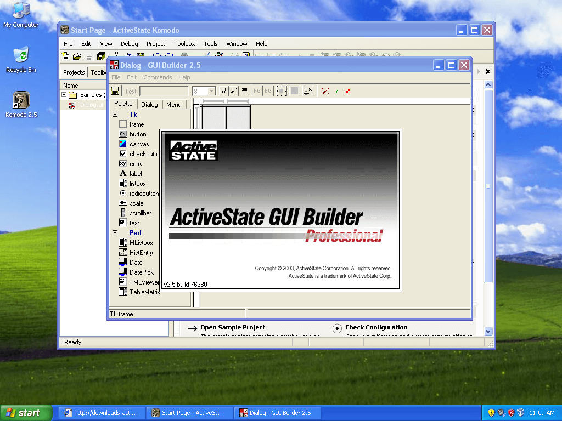Image resolution: width=562 pixels, height=421 pixels.
Task: Select the frame widget in Tk palette
Action: 131,124
